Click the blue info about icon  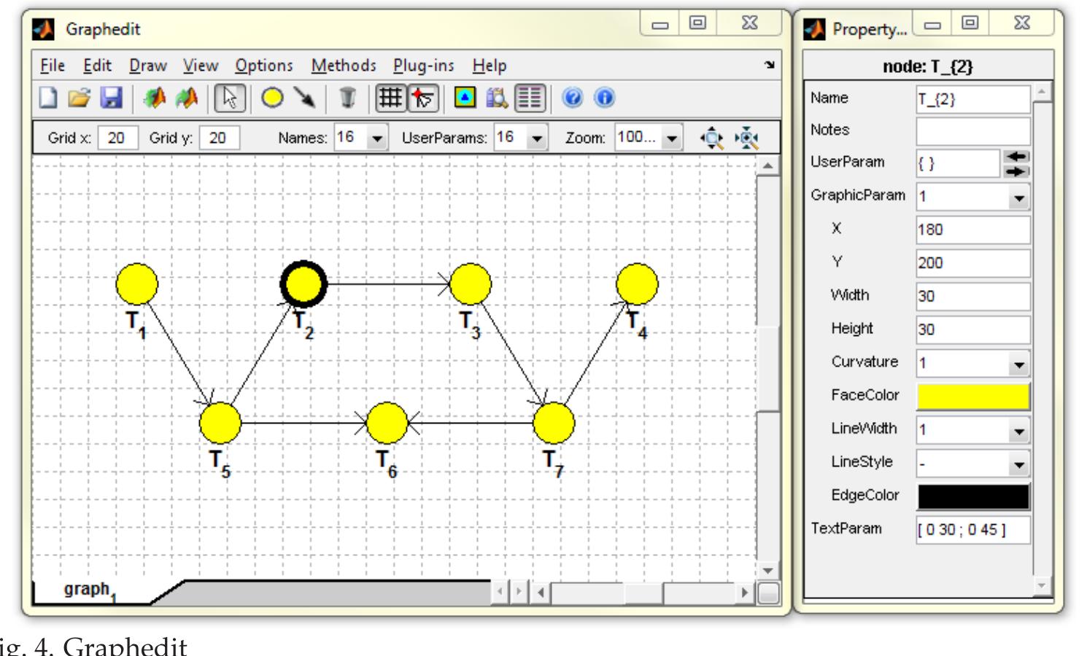pyautogui.click(x=605, y=98)
